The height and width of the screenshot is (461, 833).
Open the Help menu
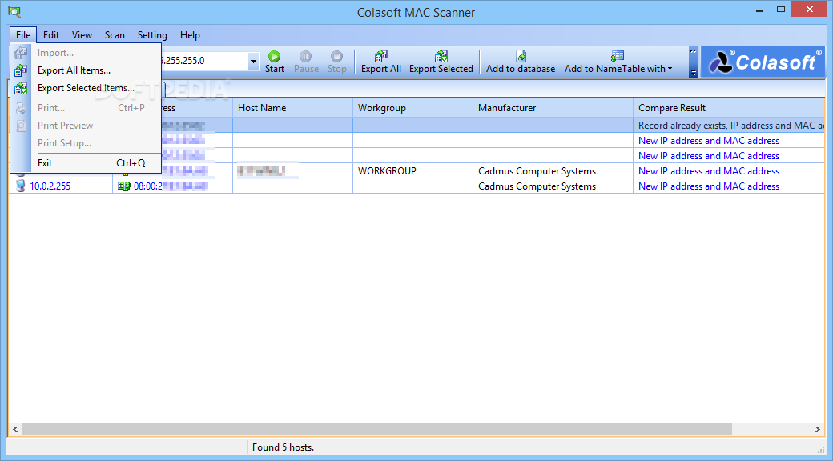[190, 35]
